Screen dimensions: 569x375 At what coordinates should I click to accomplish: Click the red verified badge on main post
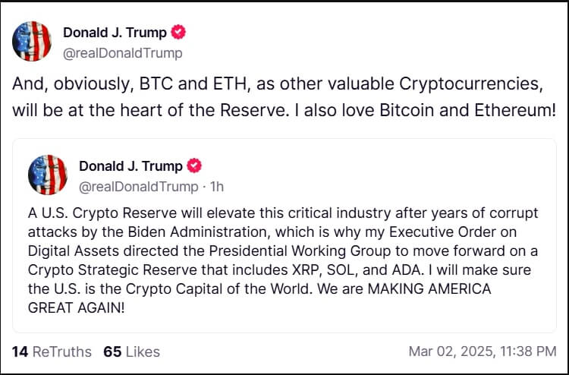click(179, 33)
